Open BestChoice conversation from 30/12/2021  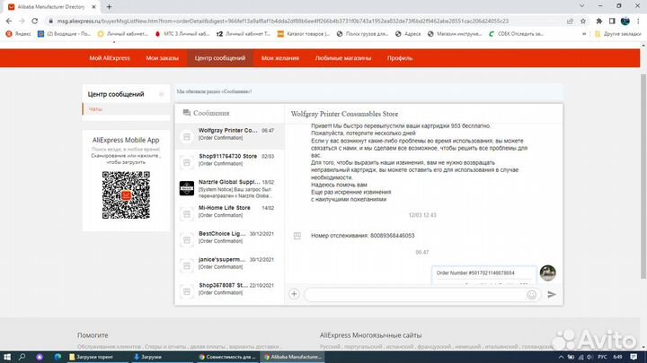coord(229,239)
